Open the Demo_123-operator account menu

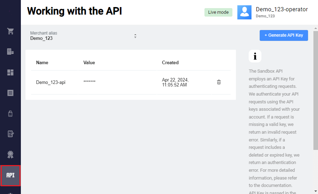tap(282, 10)
